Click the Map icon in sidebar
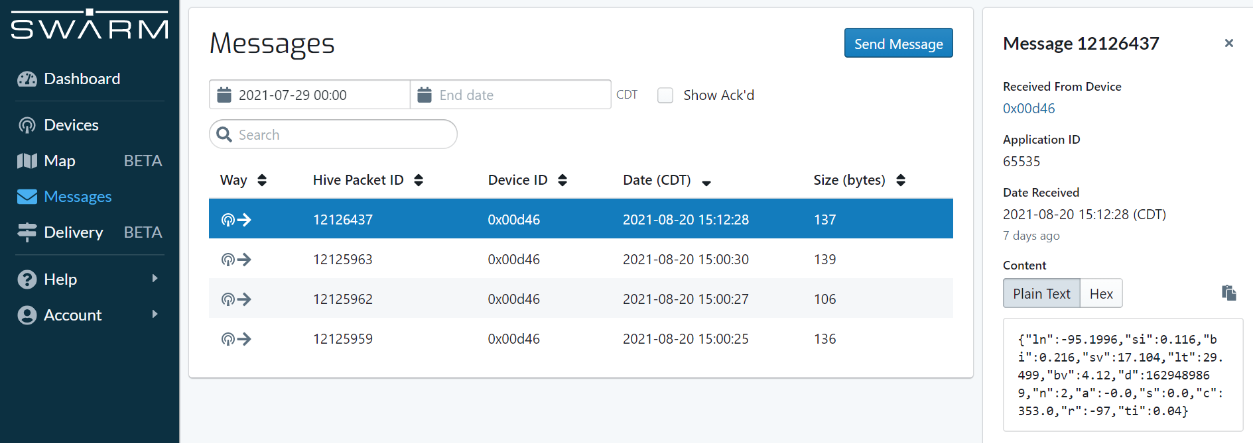 (x=27, y=161)
